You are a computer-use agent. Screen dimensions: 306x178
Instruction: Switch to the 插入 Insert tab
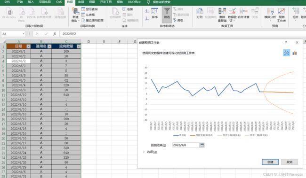[31, 2]
